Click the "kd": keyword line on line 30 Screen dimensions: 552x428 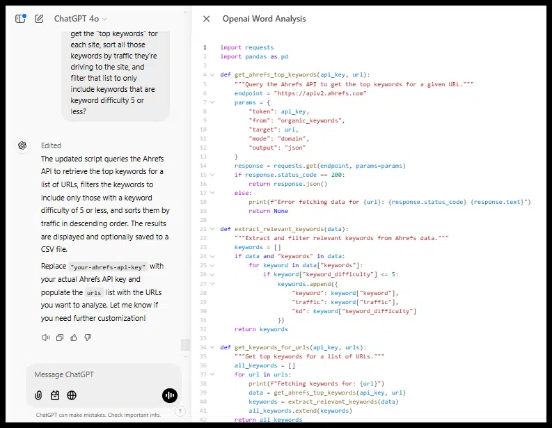(x=354, y=311)
